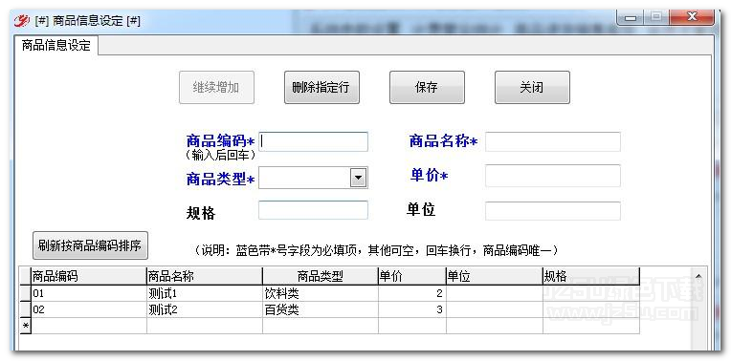The width and height of the screenshot is (731, 361).
Task: Click the 商品名称 column header
Action: point(205,276)
